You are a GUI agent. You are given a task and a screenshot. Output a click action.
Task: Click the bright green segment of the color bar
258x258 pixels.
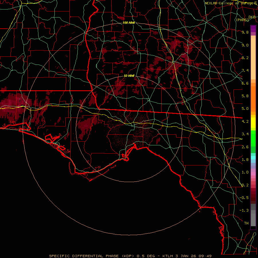[x=253, y=138]
